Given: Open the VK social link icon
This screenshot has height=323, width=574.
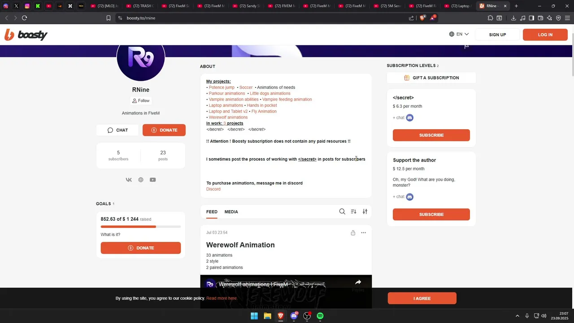Looking at the screenshot, I should pyautogui.click(x=129, y=180).
